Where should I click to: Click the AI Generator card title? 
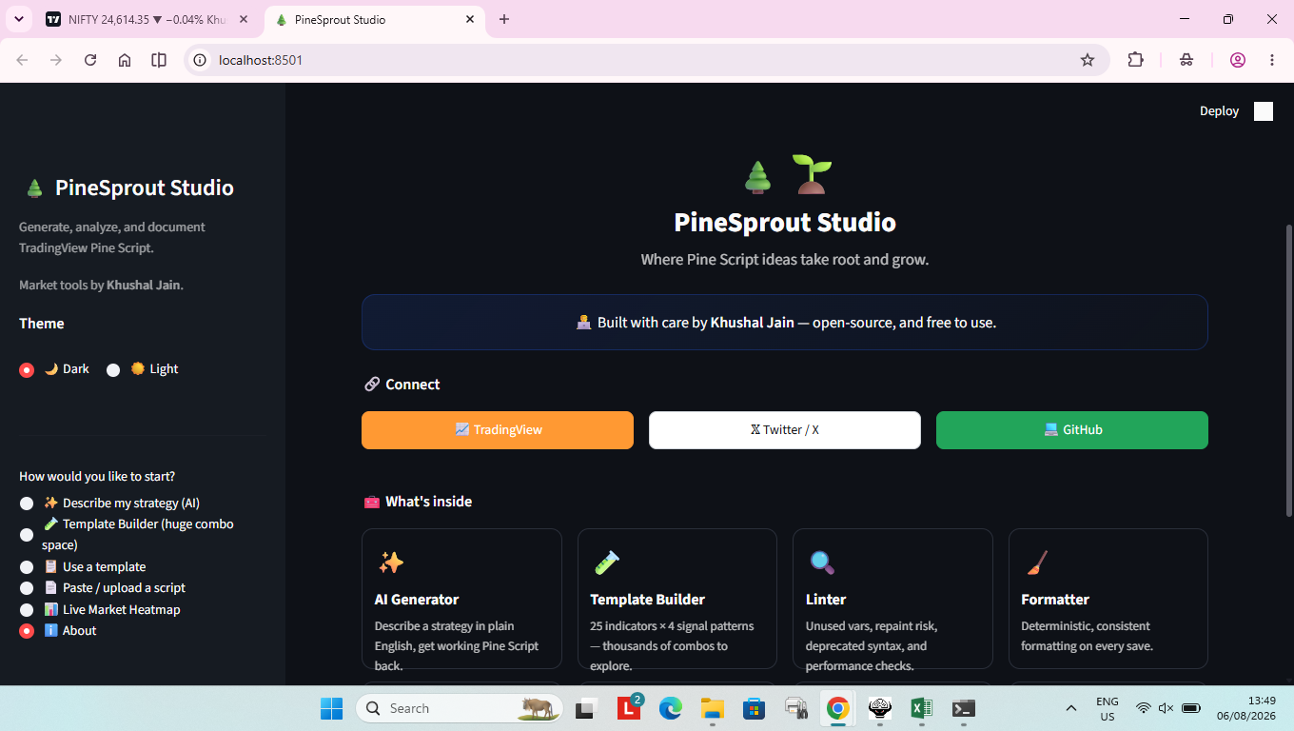coord(417,600)
